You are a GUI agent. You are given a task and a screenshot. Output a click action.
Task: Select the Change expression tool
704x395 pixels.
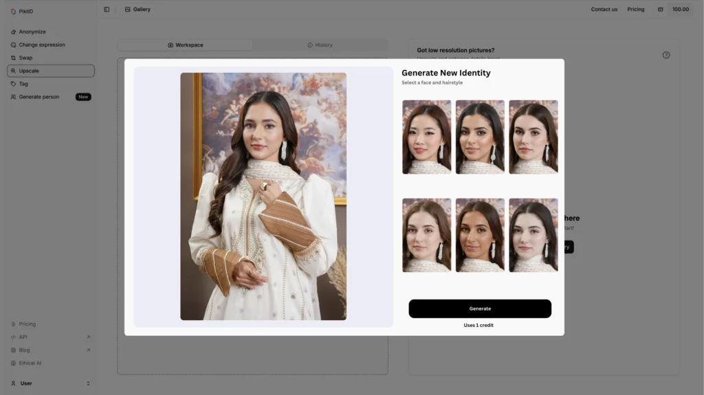click(x=41, y=45)
